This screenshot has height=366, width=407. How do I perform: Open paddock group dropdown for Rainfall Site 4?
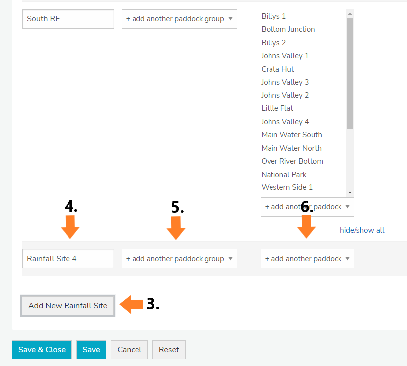pos(179,259)
